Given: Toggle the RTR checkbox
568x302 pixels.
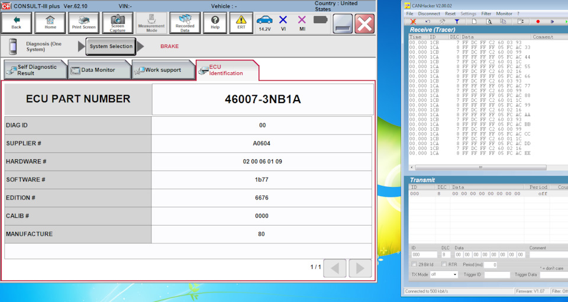Looking at the screenshot, I should (x=444, y=265).
